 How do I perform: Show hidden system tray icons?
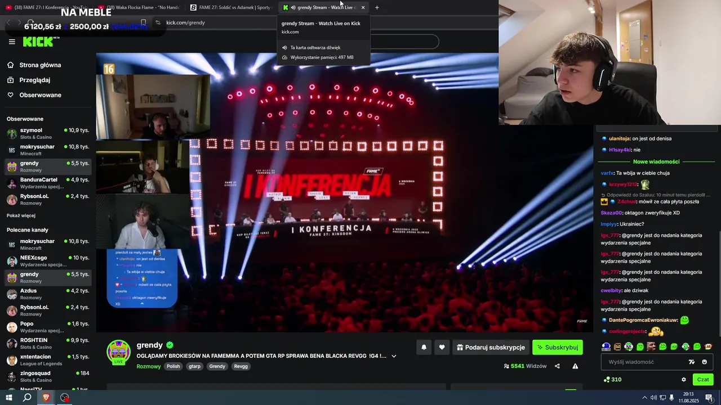click(x=644, y=398)
